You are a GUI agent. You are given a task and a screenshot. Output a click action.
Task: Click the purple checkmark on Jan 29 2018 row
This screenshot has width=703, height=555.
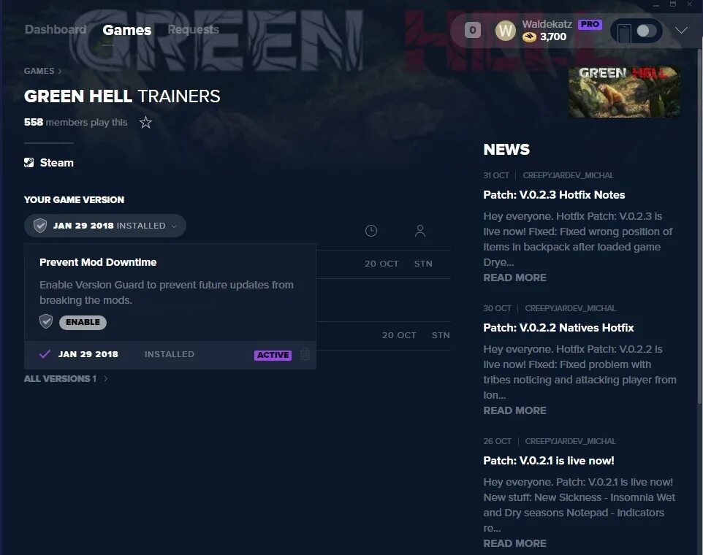45,354
